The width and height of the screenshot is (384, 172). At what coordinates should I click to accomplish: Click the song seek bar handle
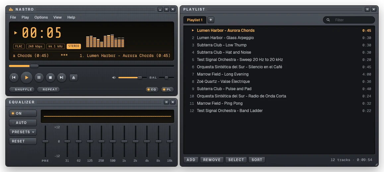(x=34, y=66)
